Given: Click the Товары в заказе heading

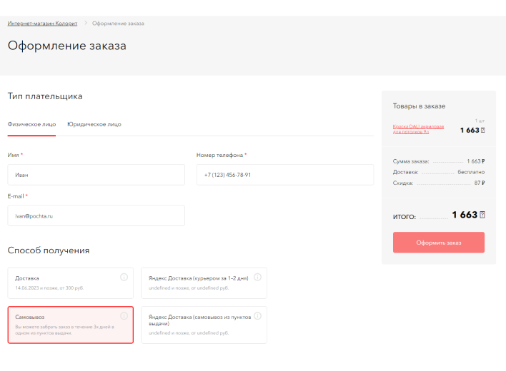Looking at the screenshot, I should point(419,106).
